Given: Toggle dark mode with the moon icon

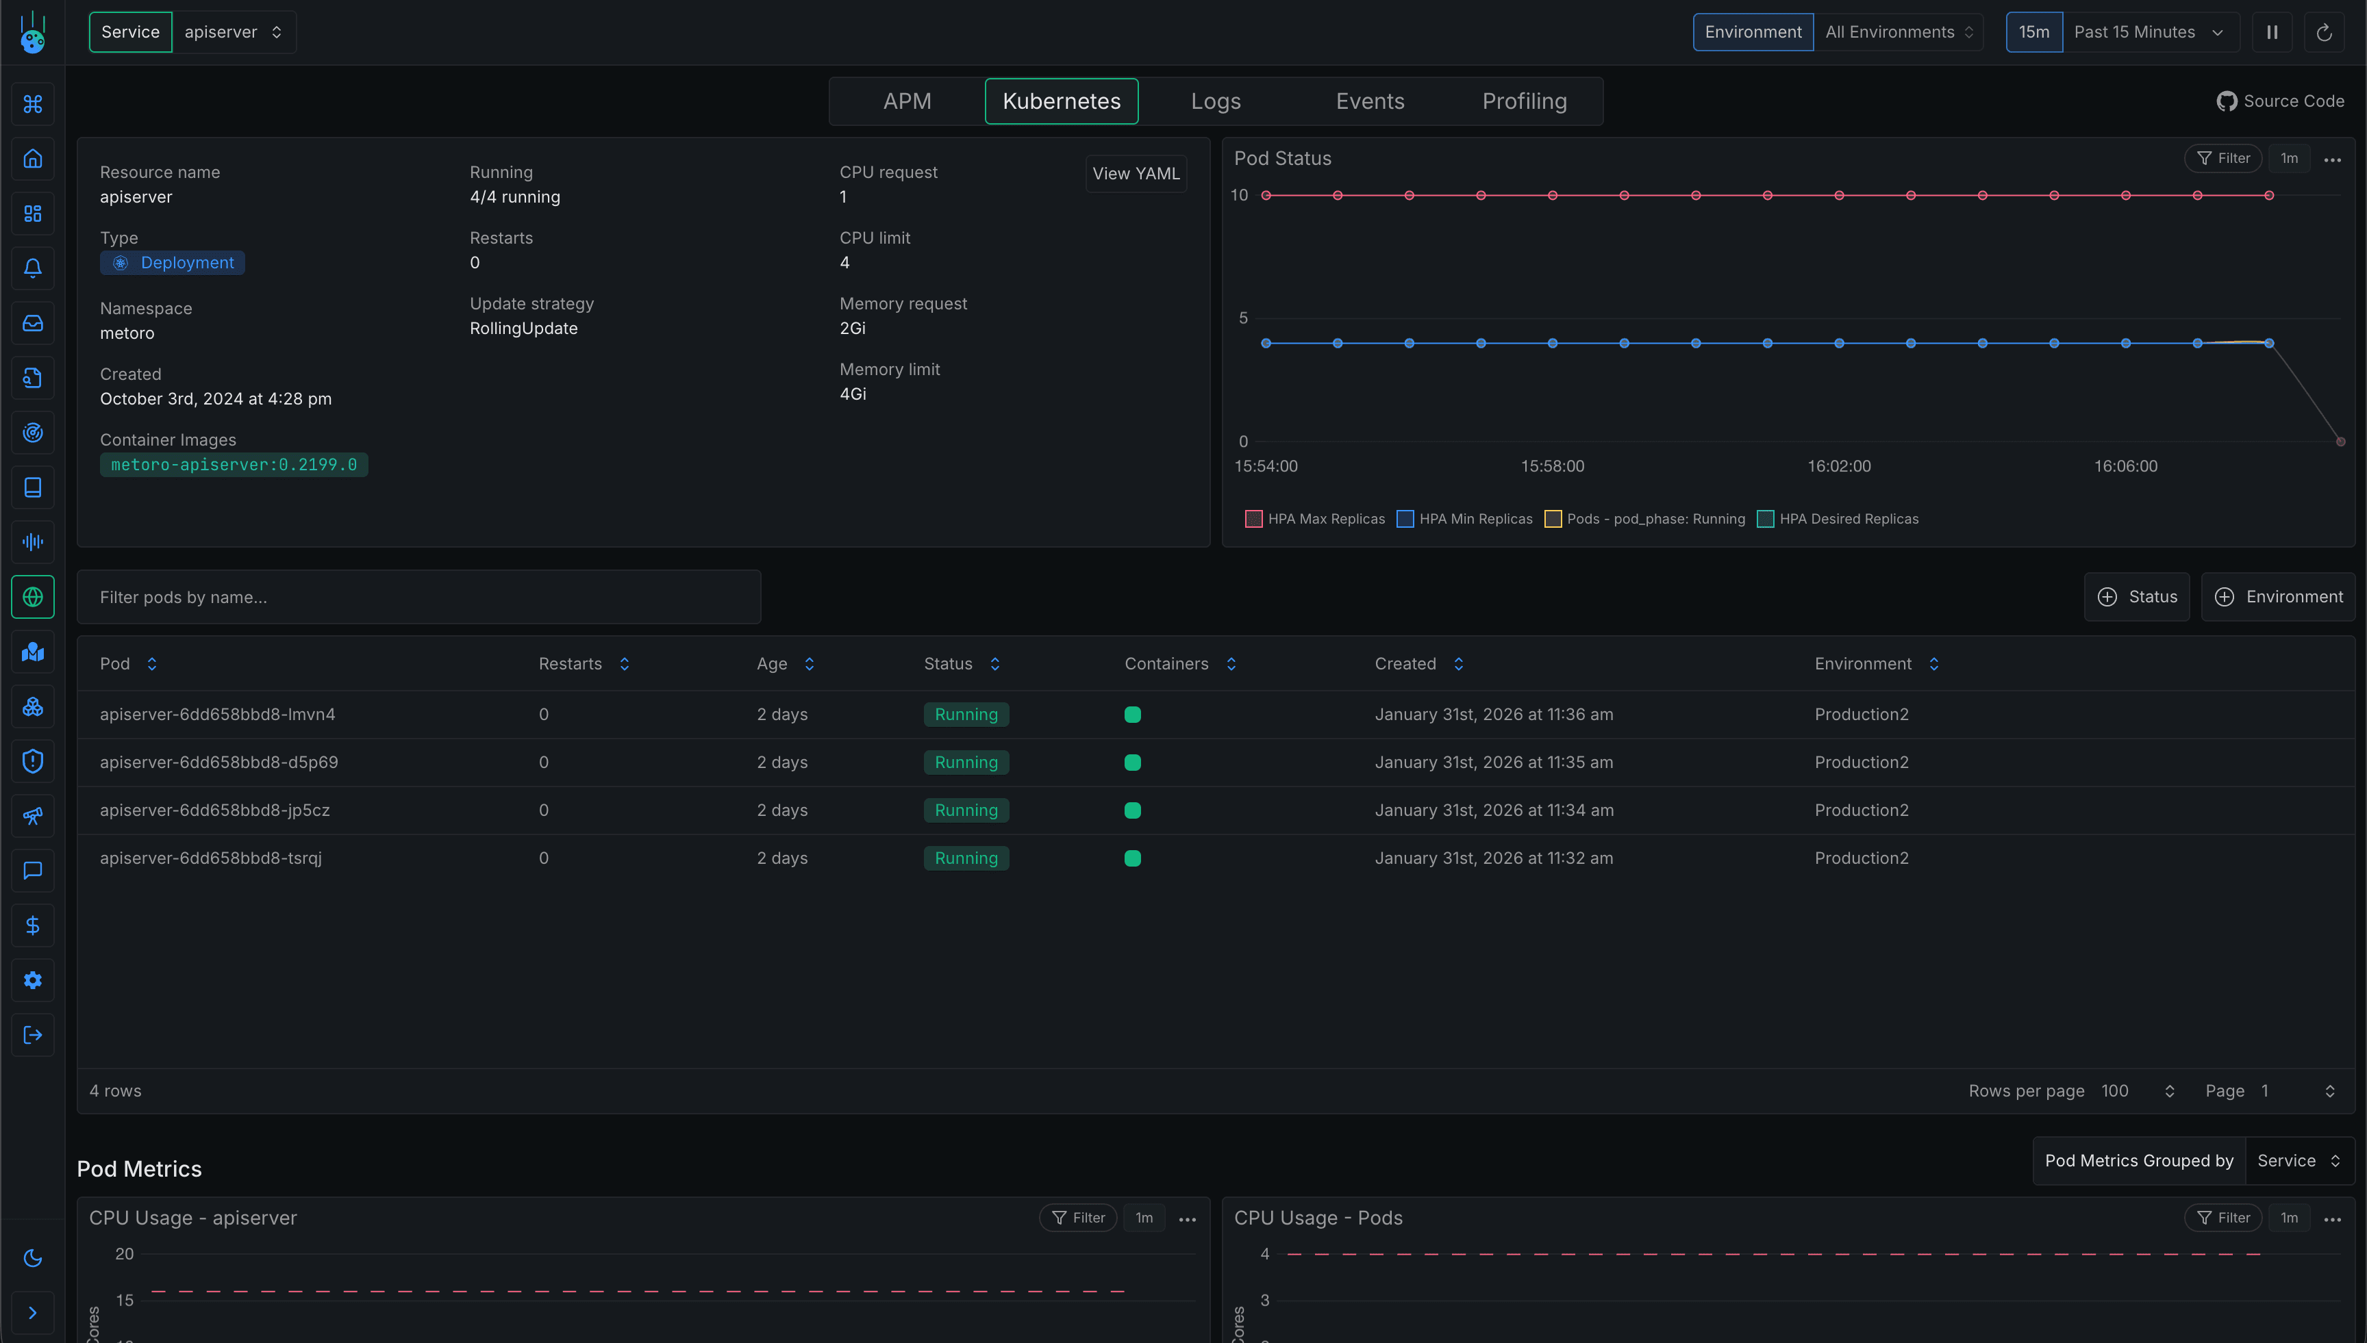Looking at the screenshot, I should point(32,1258).
